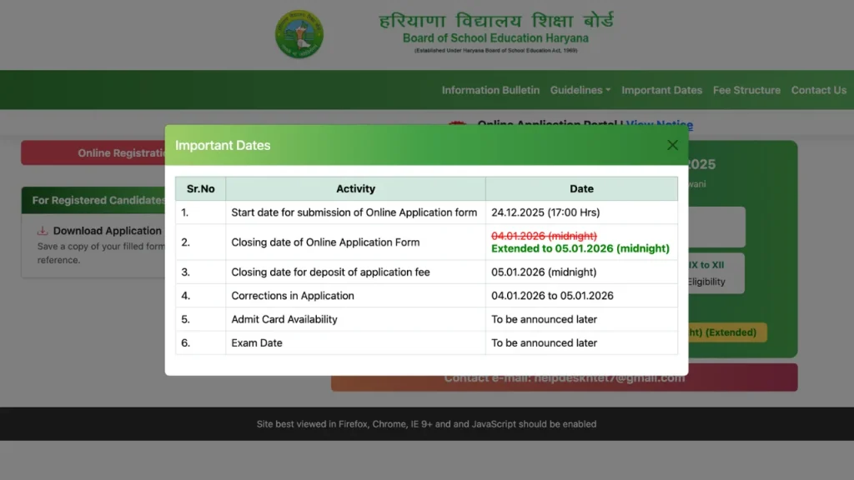Screen dimensions: 854x480
Task: Close the Important Dates dialog
Action: click(672, 144)
